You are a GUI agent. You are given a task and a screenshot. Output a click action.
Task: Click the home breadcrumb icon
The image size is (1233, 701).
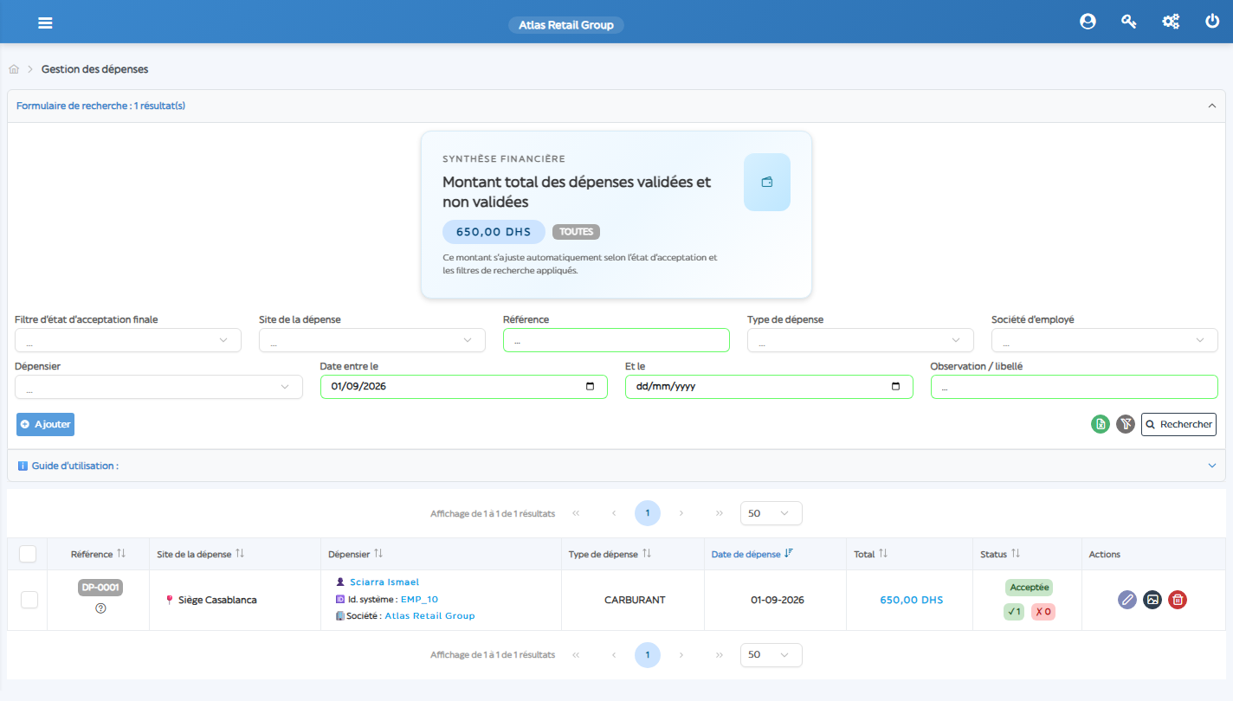point(14,69)
